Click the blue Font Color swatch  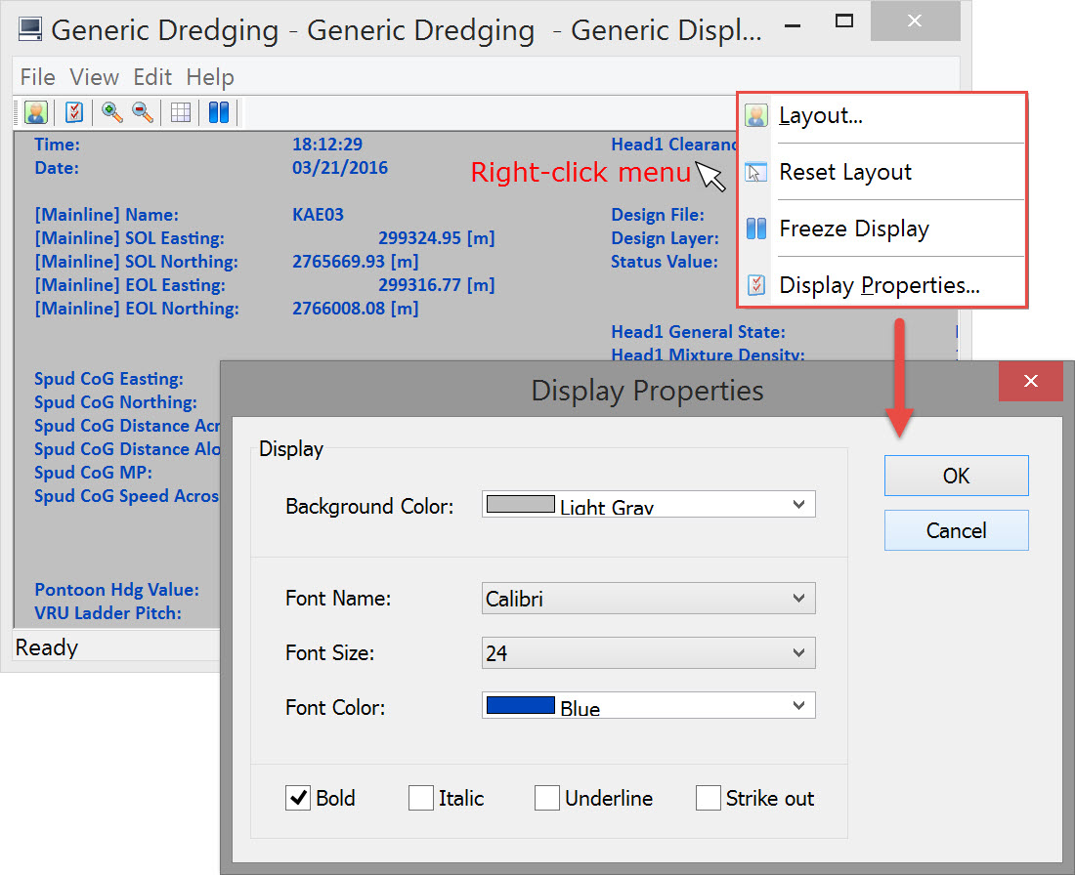coord(521,705)
